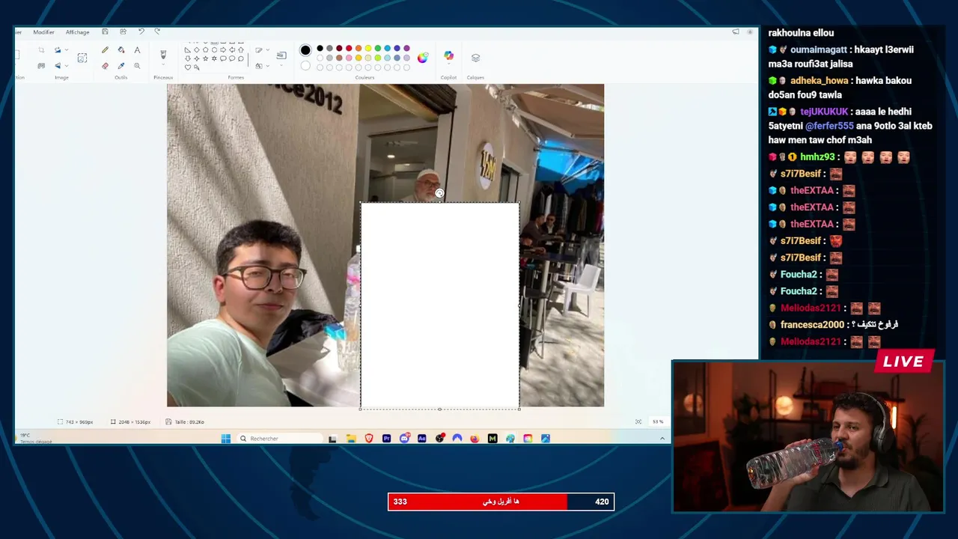The image size is (958, 539).
Task: Click the Windows Start button
Action: point(225,439)
